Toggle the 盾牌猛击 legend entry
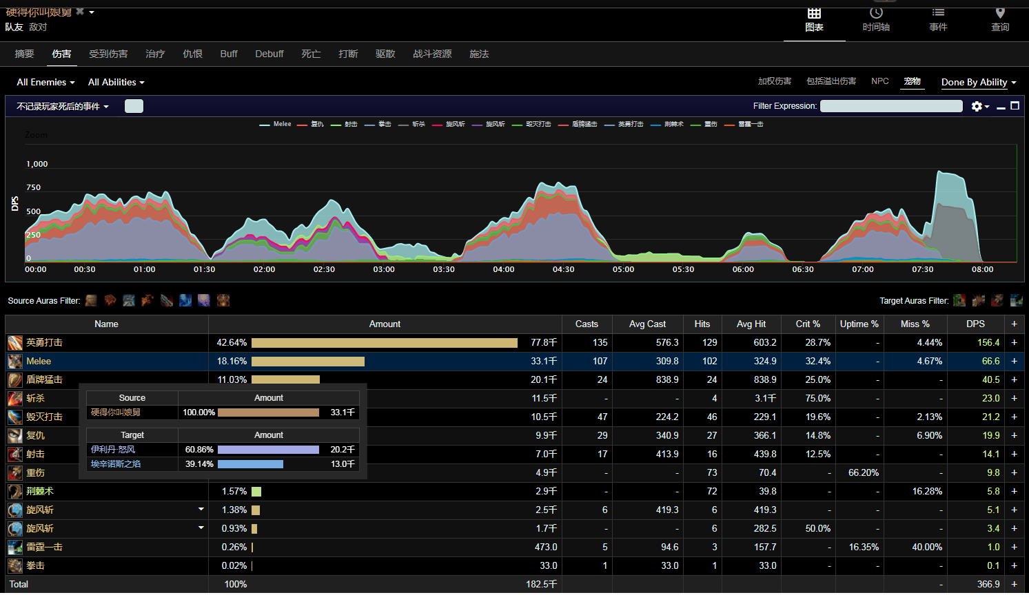The image size is (1029, 595). [x=578, y=124]
